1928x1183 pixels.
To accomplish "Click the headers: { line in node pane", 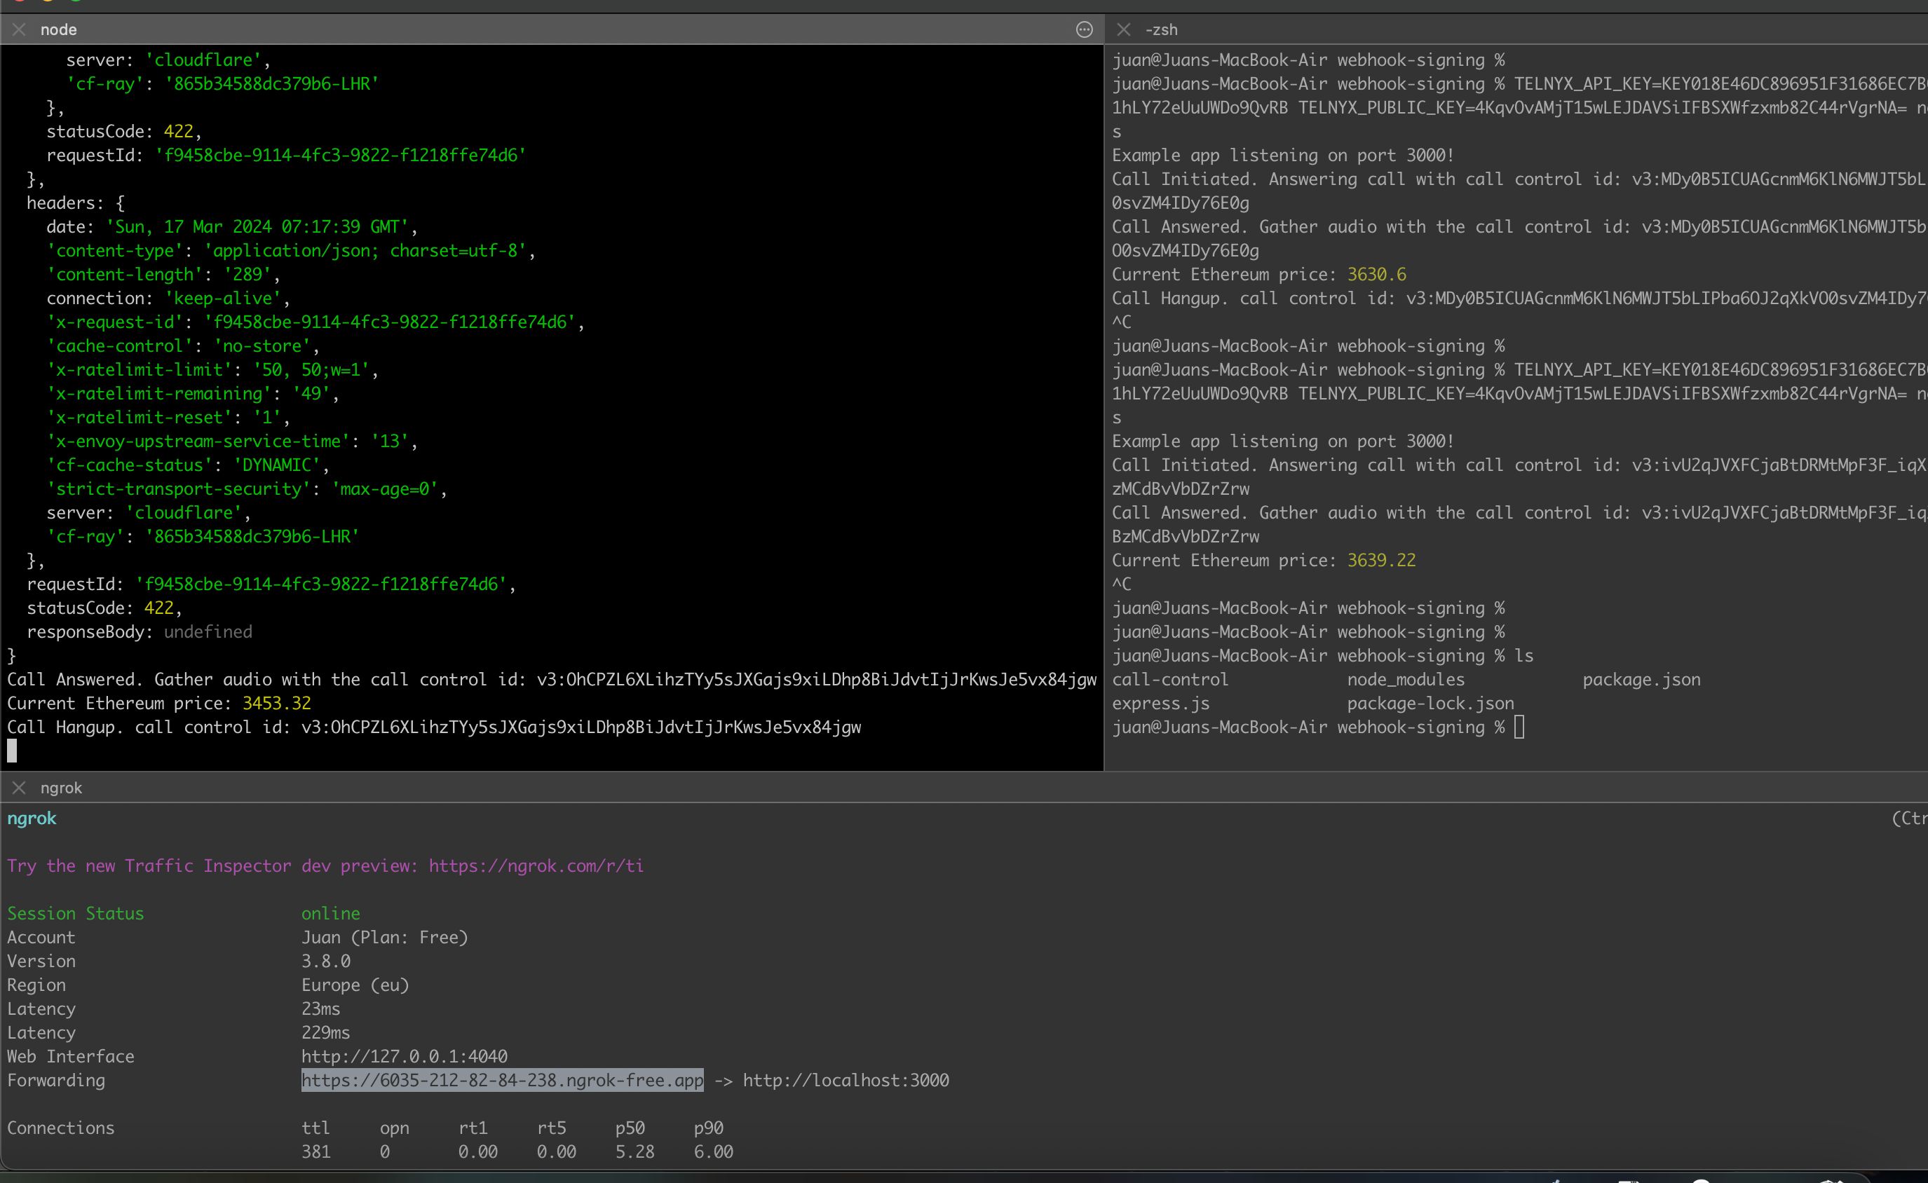I will pyautogui.click(x=76, y=203).
